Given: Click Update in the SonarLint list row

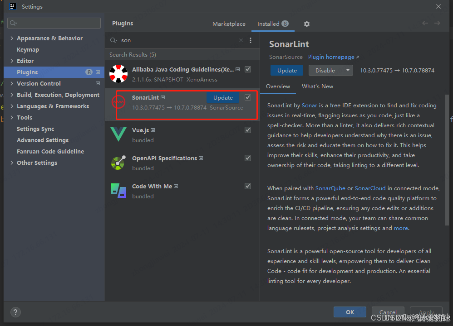Looking at the screenshot, I should click(x=223, y=98).
